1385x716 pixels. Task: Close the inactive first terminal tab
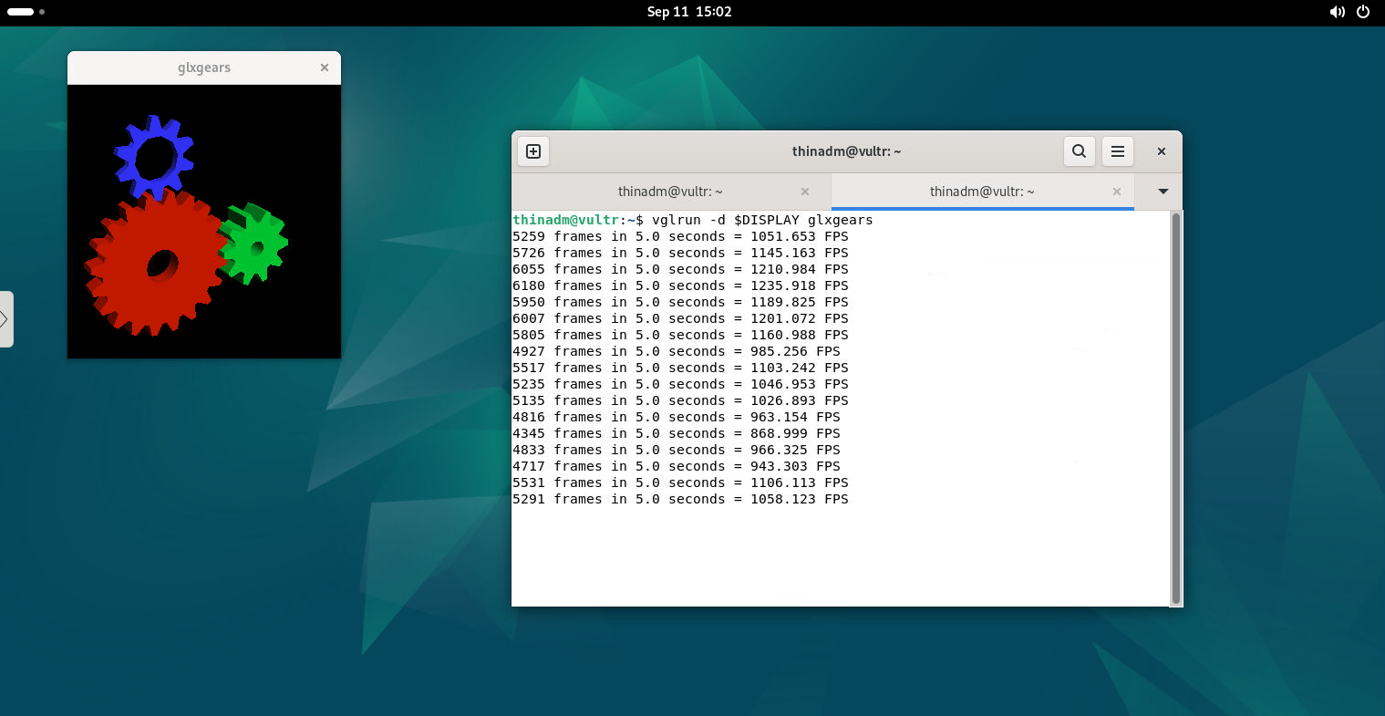(804, 192)
